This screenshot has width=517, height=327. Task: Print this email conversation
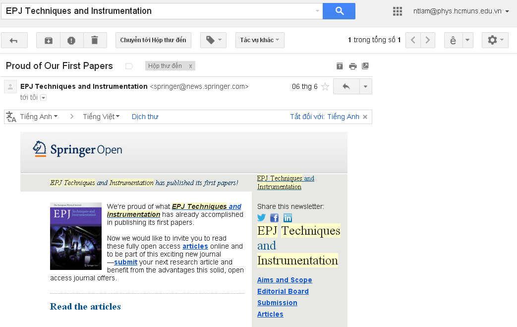coord(353,66)
